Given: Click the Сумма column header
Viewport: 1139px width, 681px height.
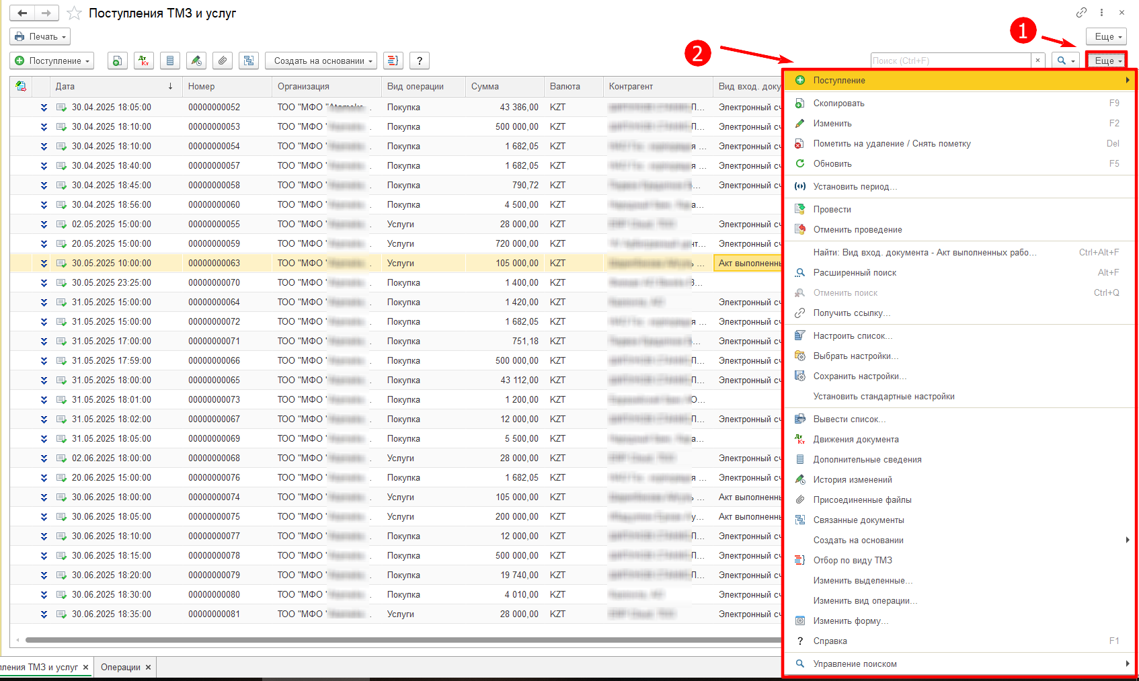Looking at the screenshot, I should click(x=504, y=86).
